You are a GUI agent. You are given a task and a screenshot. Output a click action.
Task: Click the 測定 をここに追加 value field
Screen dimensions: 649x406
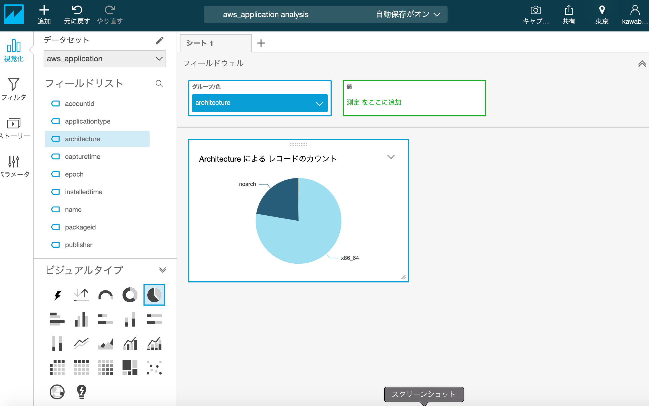(414, 102)
